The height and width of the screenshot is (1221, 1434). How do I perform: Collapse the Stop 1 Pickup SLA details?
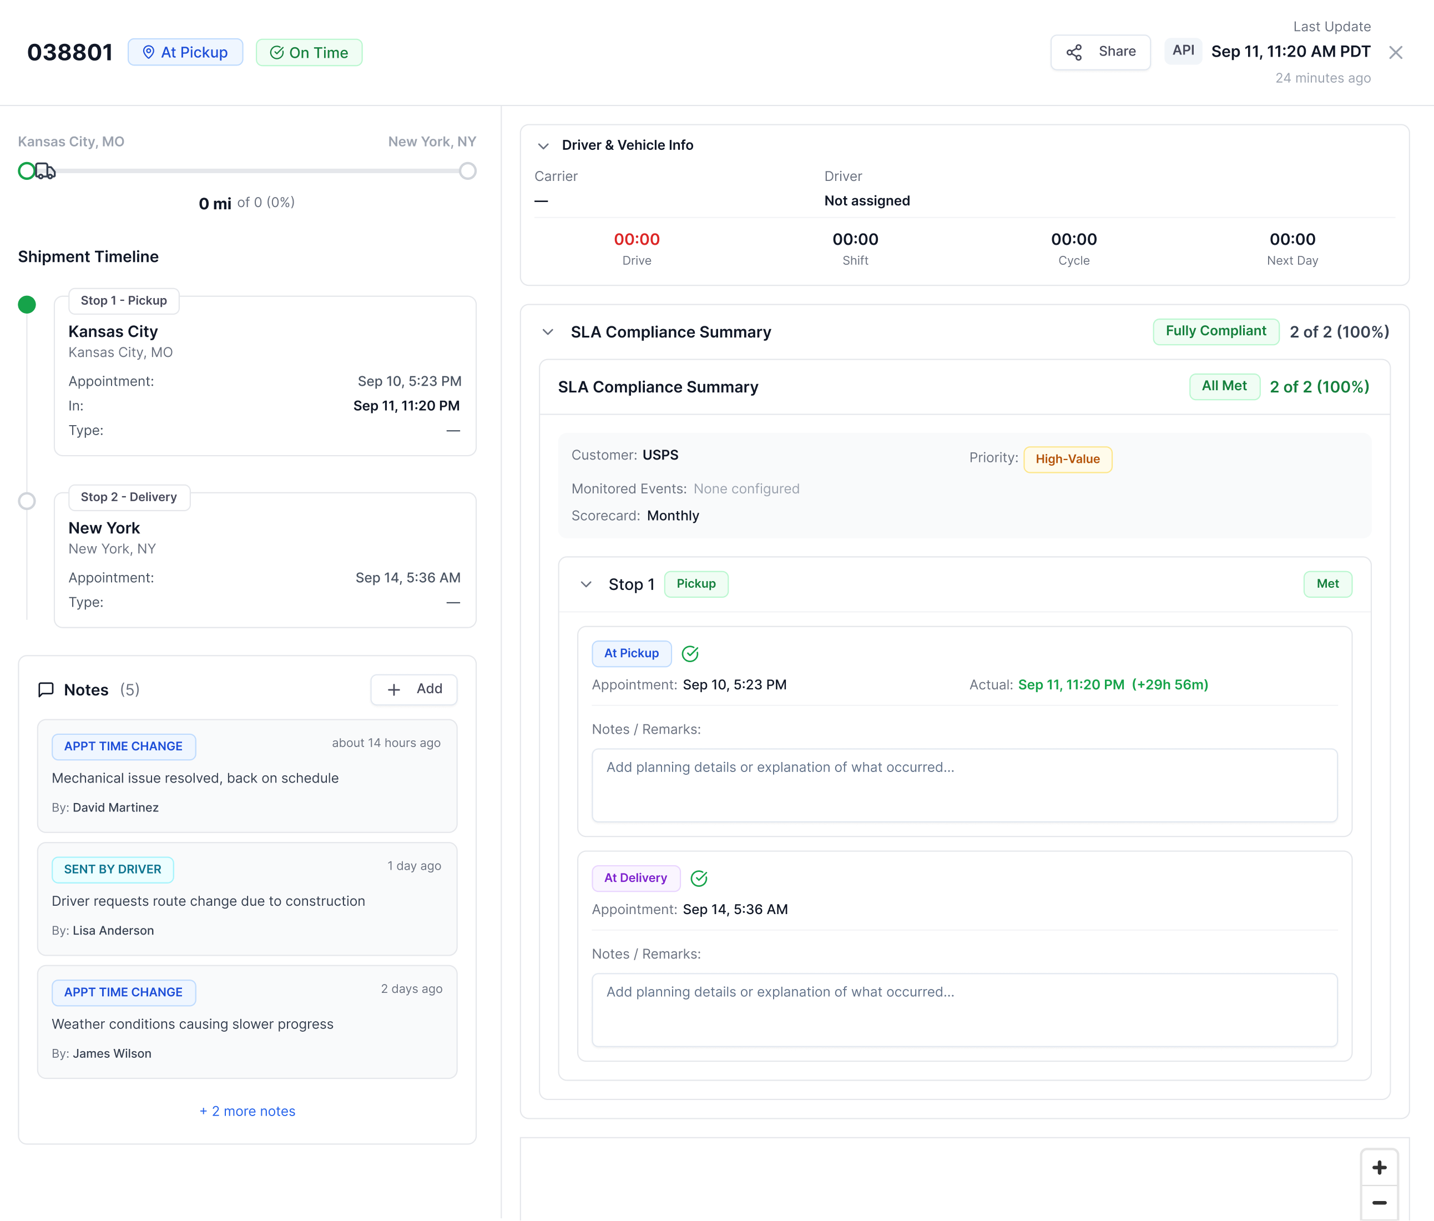(x=585, y=584)
